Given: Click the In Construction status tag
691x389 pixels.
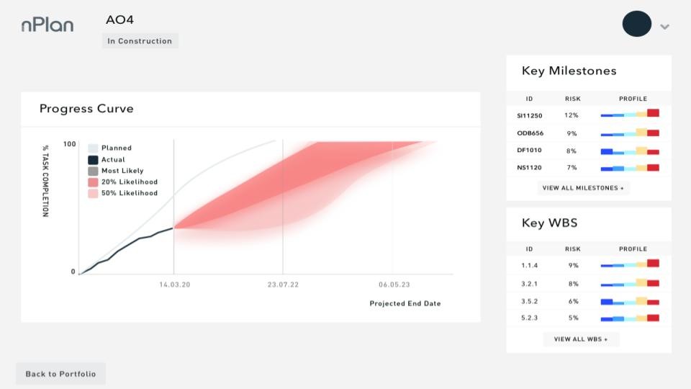Looking at the screenshot, I should 140,41.
